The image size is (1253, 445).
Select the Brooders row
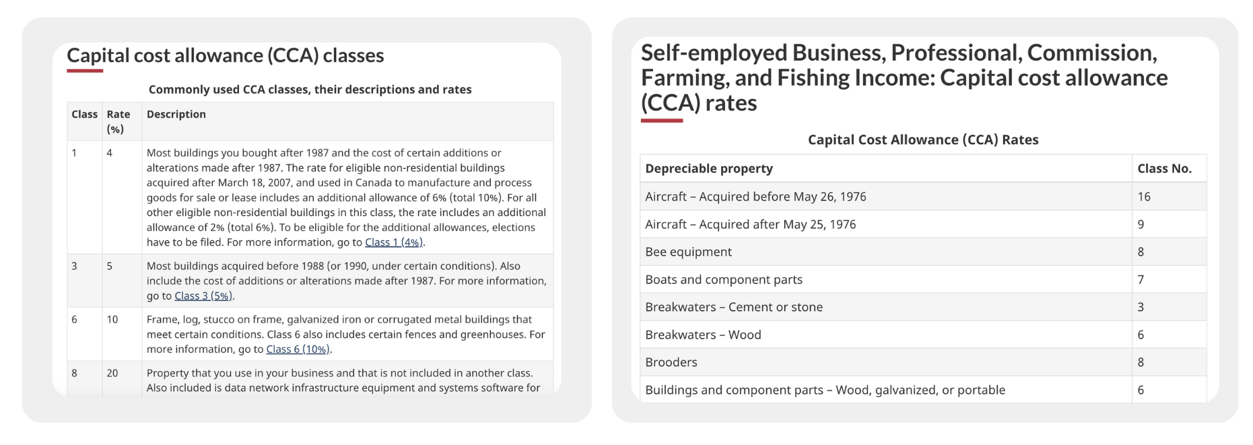671,362
